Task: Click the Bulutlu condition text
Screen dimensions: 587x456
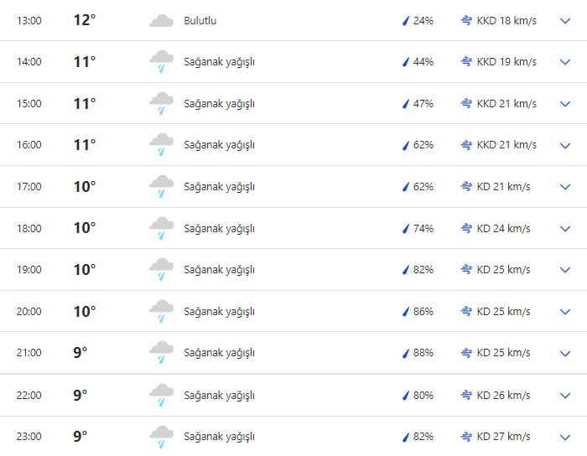Action: coord(200,21)
